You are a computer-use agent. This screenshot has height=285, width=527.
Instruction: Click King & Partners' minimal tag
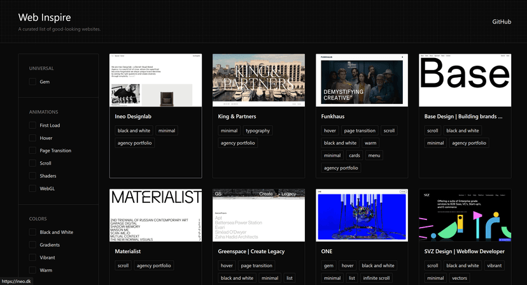[229, 130]
